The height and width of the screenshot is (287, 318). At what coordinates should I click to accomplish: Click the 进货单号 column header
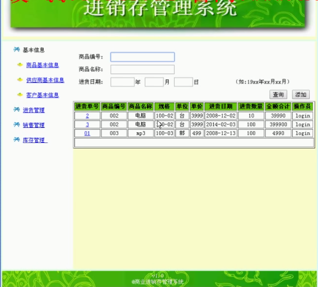(87, 106)
